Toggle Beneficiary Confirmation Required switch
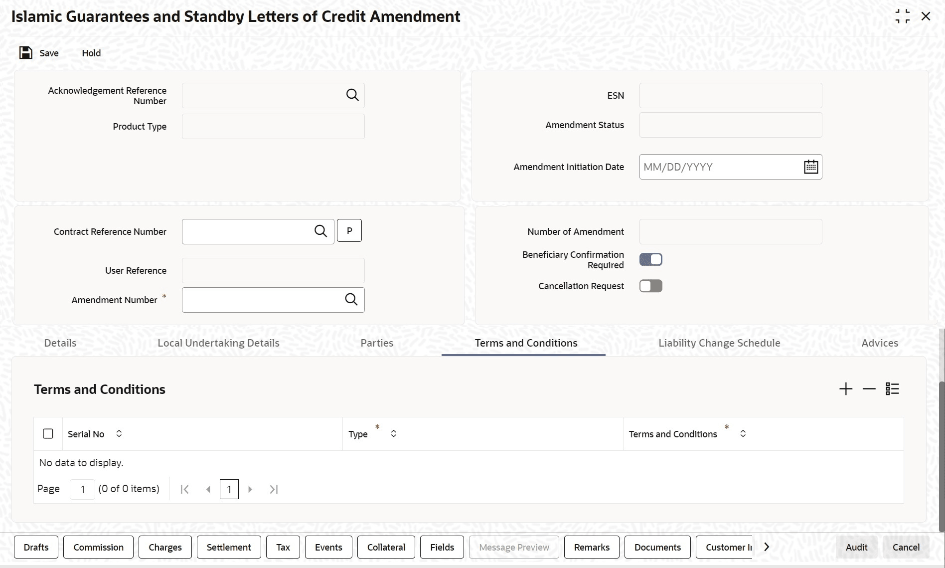The height and width of the screenshot is (568, 945). point(651,259)
